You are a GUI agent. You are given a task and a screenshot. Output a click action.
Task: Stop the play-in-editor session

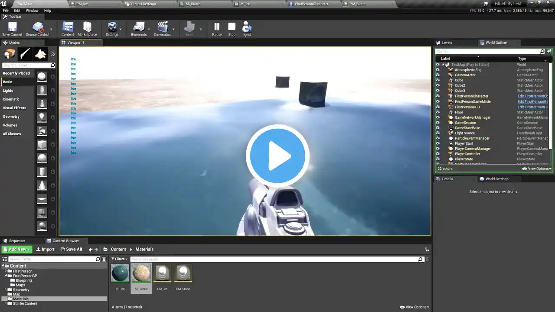(232, 29)
